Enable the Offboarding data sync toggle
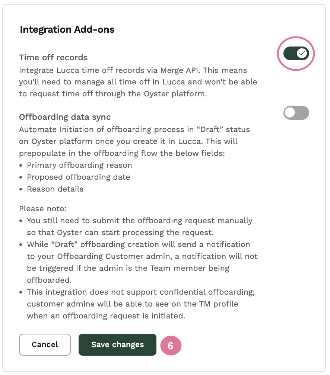This screenshot has width=330, height=375. click(296, 113)
